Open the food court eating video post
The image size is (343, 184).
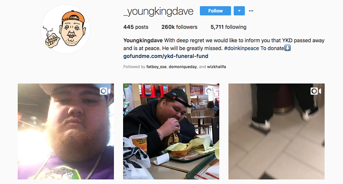(x=171, y=131)
